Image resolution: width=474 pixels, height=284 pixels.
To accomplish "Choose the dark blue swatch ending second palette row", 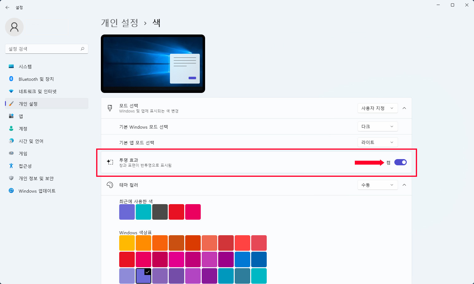I will pos(259,259).
